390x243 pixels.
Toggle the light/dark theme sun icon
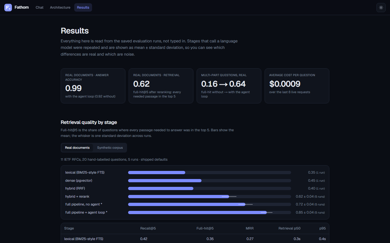pos(381,8)
